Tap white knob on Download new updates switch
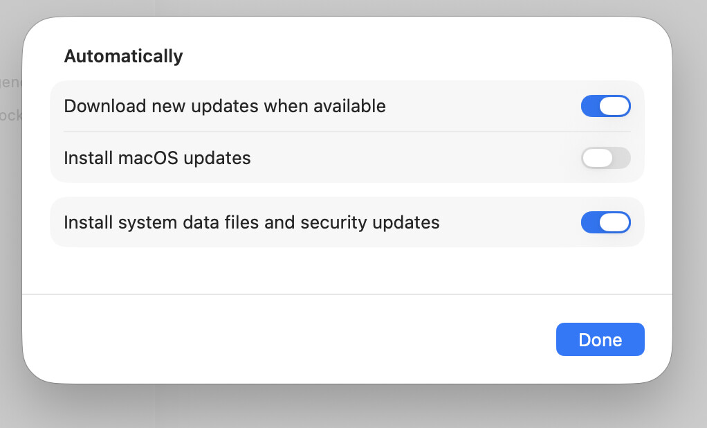The image size is (707, 428). (x=614, y=106)
